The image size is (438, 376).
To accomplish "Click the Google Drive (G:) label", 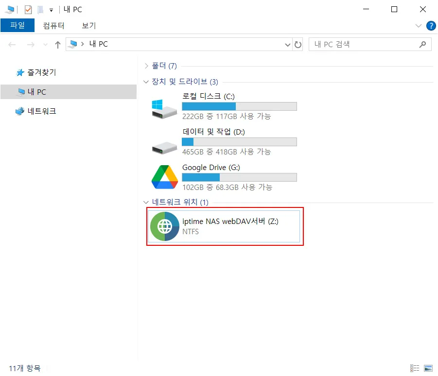I will point(211,168).
